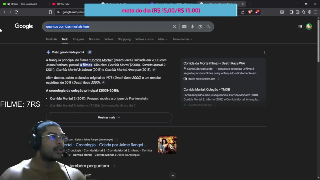Switch to the (3) YouTube browser tab
320x180 pixels.
point(63,4)
